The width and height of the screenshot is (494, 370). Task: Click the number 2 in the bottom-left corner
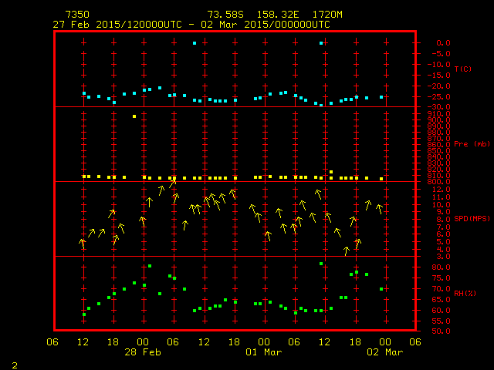point(14,363)
